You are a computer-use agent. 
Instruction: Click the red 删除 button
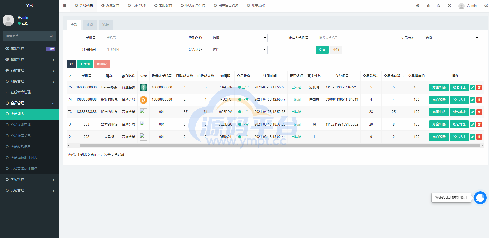pyautogui.click(x=102, y=64)
